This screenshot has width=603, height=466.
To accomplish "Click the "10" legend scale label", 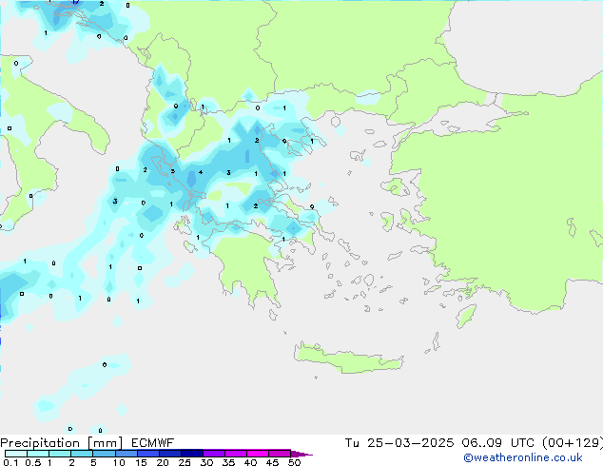I will click(x=119, y=462).
